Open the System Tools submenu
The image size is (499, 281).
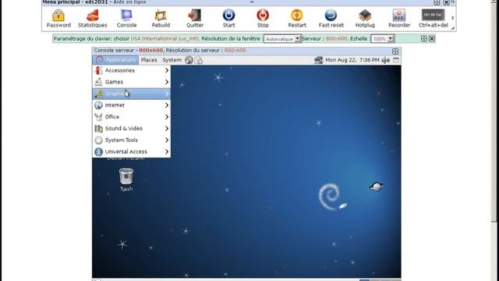[132, 140]
